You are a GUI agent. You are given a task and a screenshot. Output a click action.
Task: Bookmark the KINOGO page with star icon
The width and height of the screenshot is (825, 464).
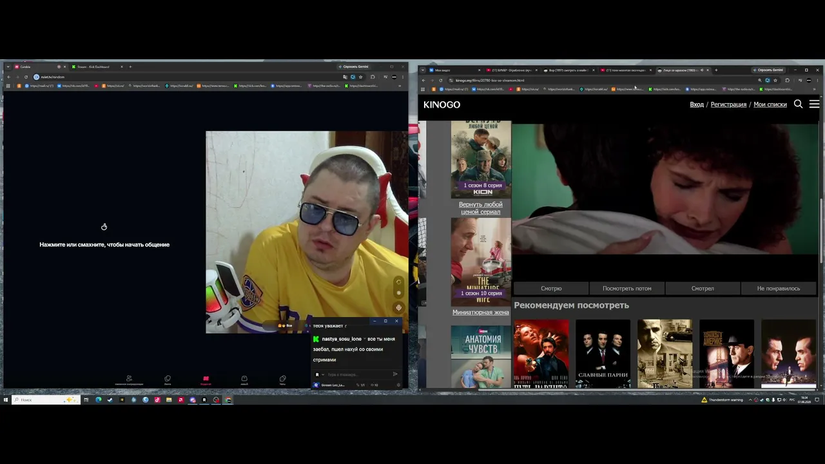[775, 81]
